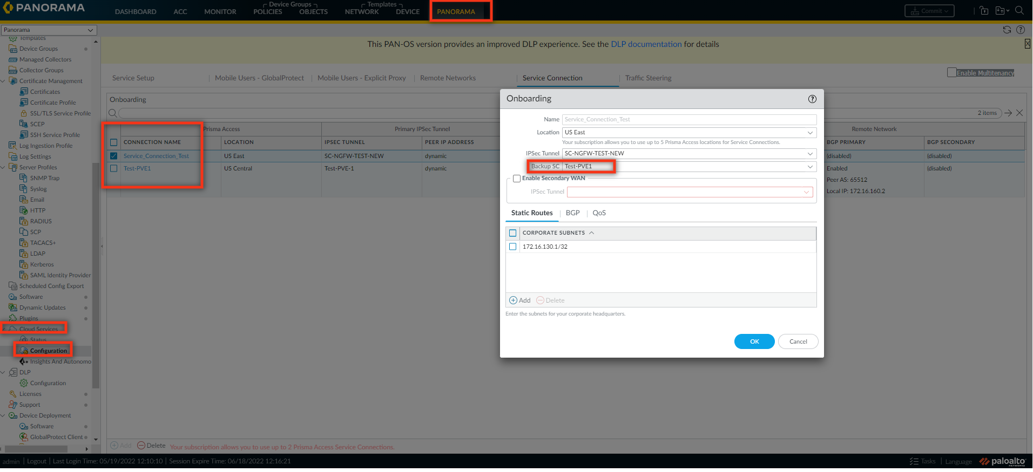Image resolution: width=1033 pixels, height=472 pixels.
Task: Toggle the Enable Multitenancy checkbox
Action: tap(951, 72)
